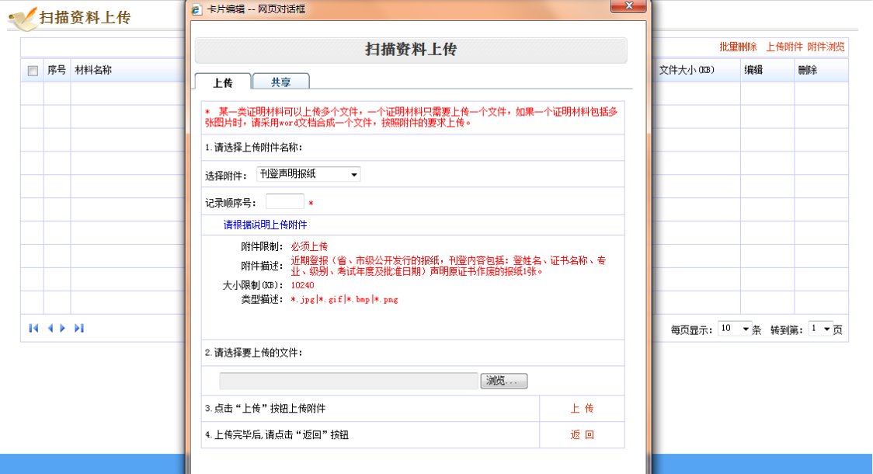The height and width of the screenshot is (474, 873).
Task: Tick the select-all checkbox in table header
Action: pos(33,71)
